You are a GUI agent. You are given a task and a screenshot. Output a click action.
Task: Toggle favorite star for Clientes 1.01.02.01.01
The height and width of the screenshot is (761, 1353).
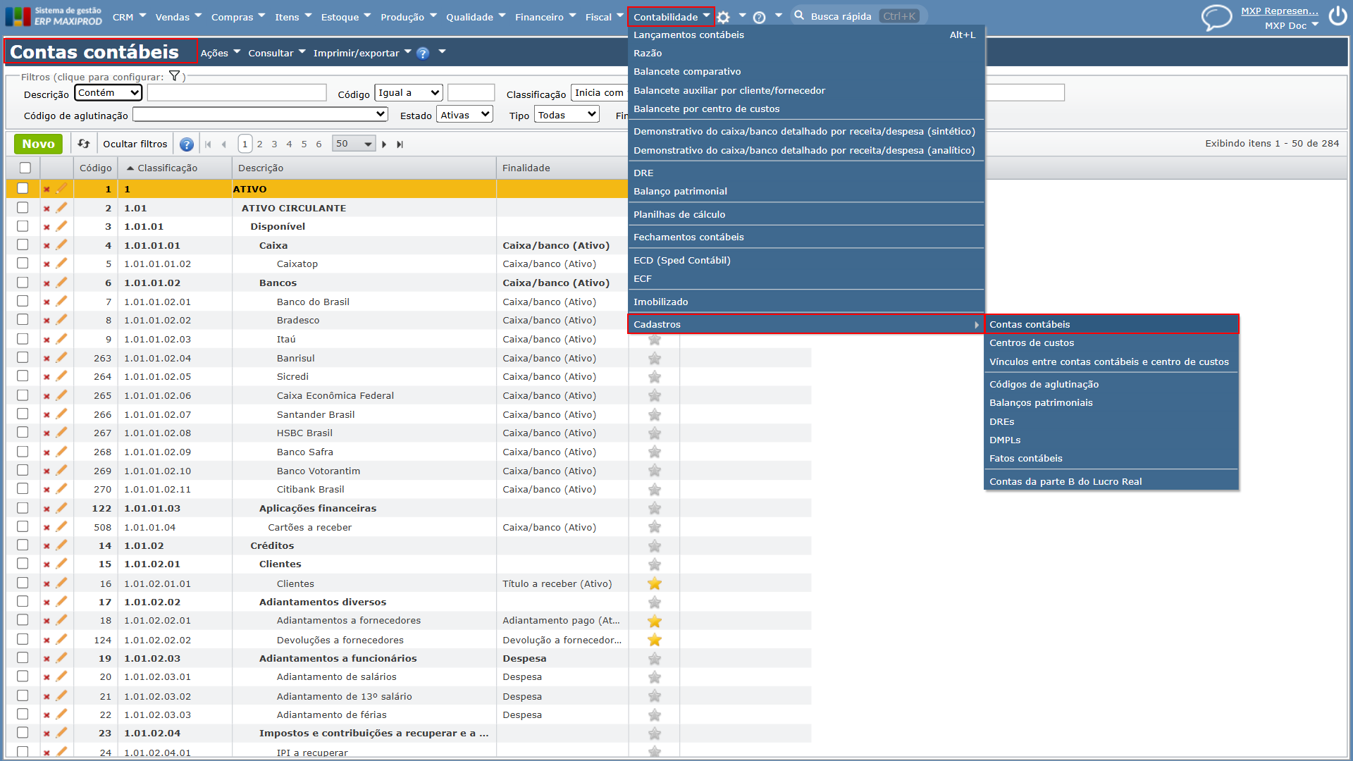pos(655,583)
